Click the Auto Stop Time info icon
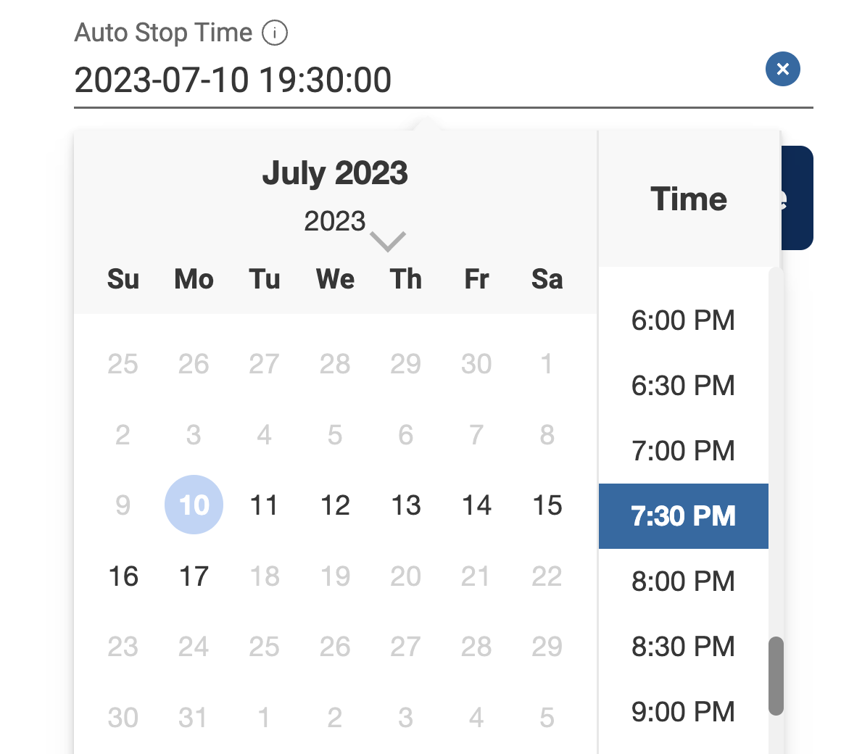The image size is (841, 754). click(x=275, y=33)
